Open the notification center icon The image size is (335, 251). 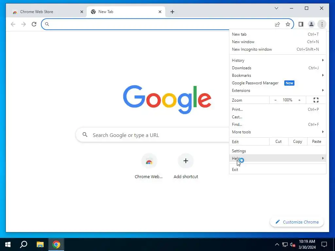[x=324, y=244]
